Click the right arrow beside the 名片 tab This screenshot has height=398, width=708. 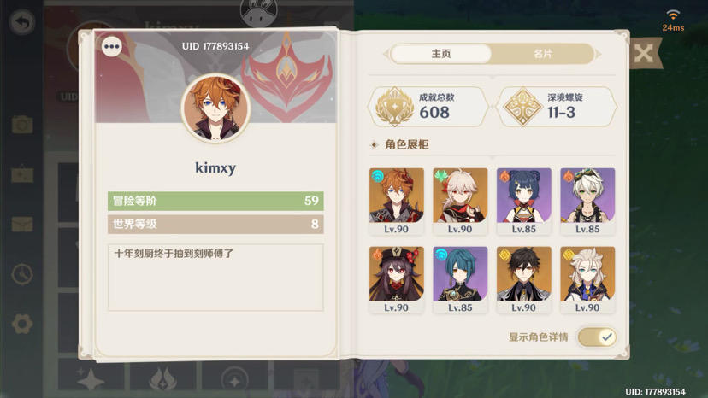click(599, 54)
